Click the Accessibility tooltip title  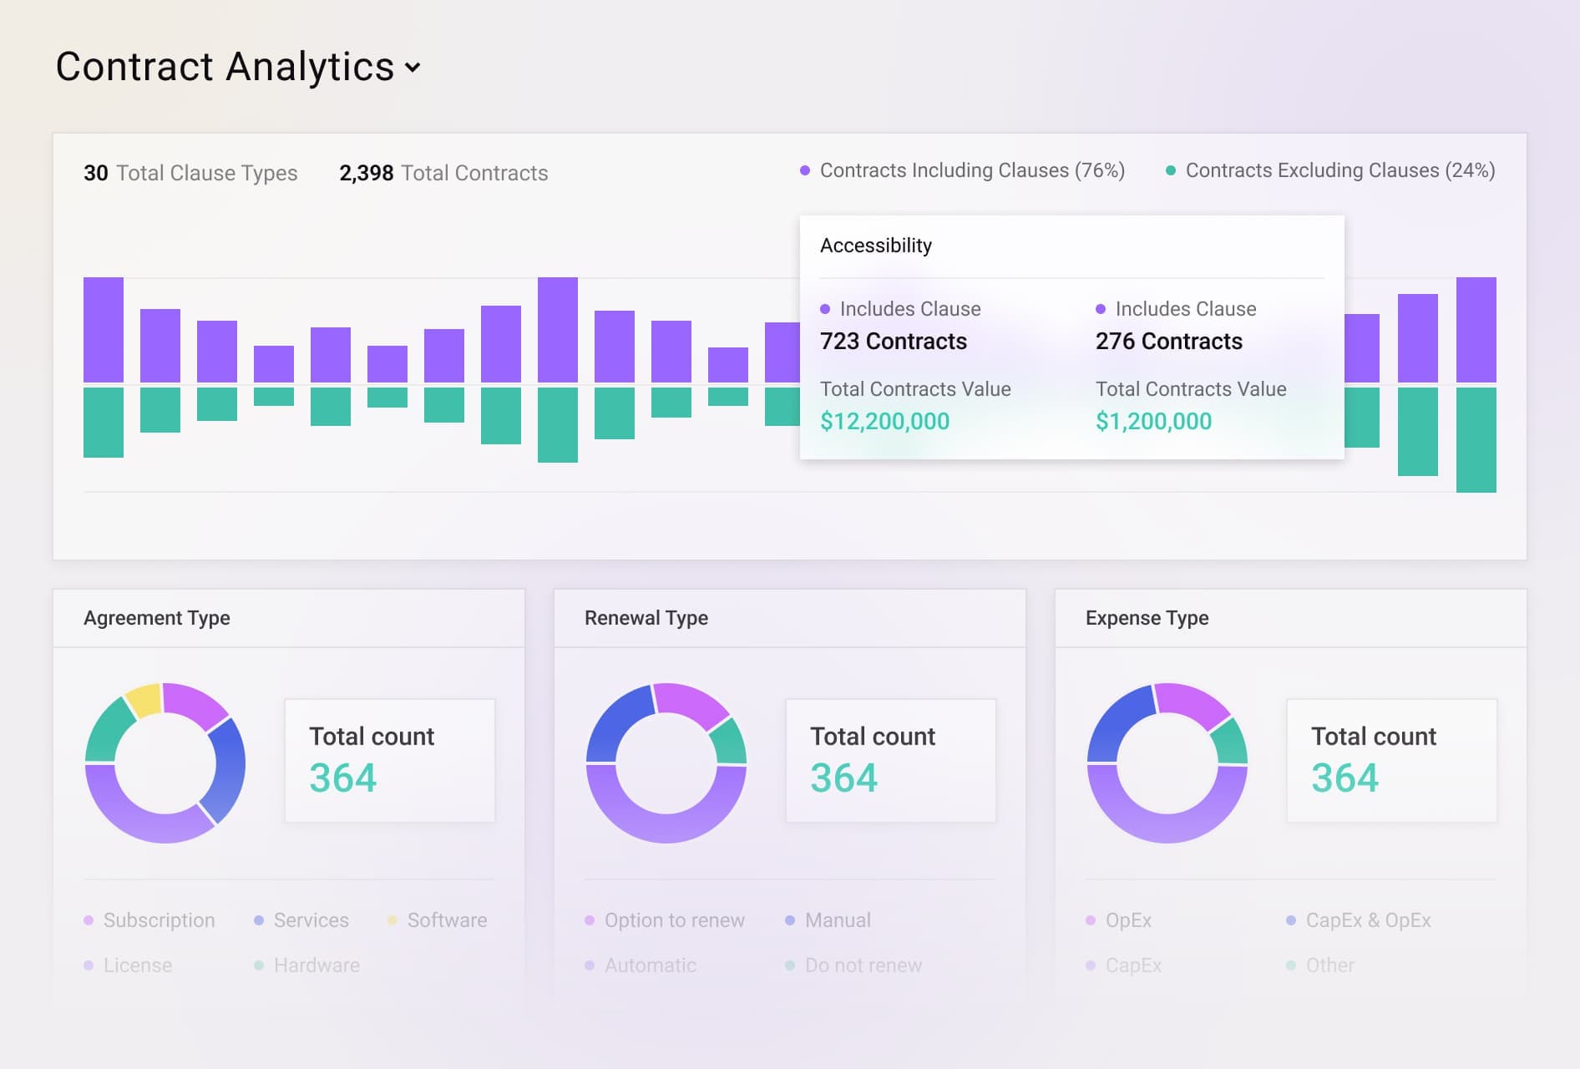pyautogui.click(x=876, y=246)
